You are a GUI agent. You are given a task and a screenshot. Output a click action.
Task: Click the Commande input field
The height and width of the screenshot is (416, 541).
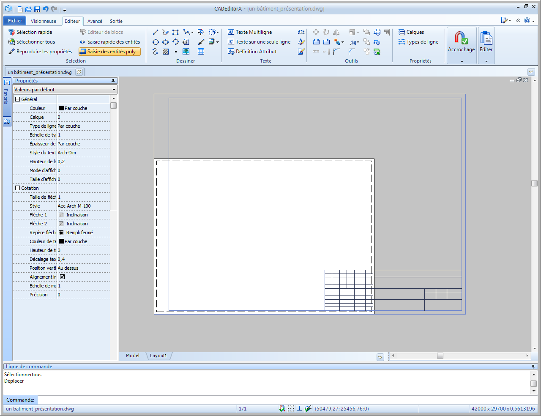283,400
